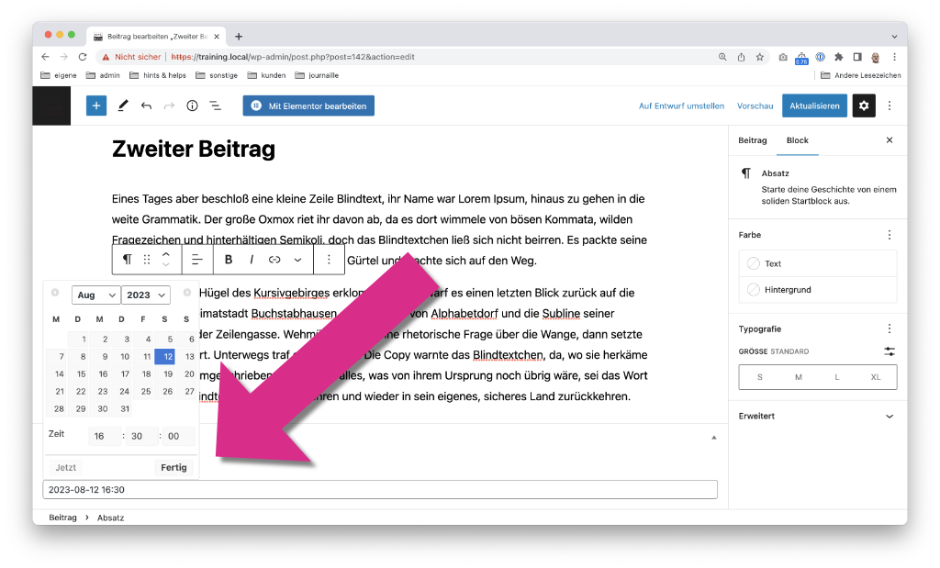Viewport: 940px width, 568px height.
Task: Open the year dropdown showing 2023
Action: click(146, 295)
